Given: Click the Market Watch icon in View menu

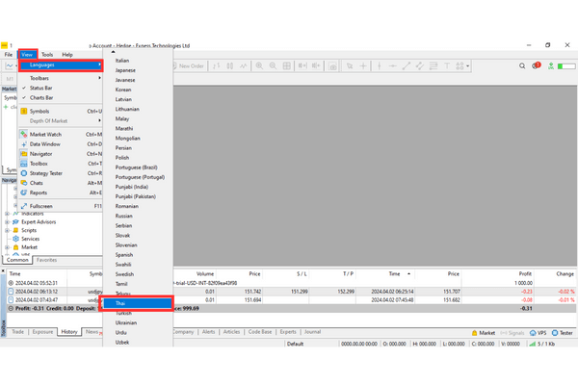Looking at the screenshot, I should pos(22,133).
